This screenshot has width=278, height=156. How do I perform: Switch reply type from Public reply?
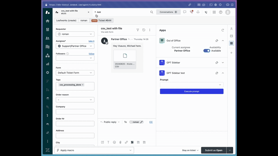tap(110, 122)
